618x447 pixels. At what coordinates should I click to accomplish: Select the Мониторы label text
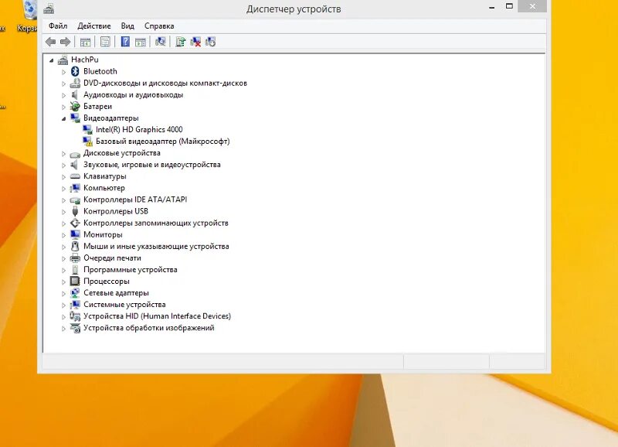(103, 234)
